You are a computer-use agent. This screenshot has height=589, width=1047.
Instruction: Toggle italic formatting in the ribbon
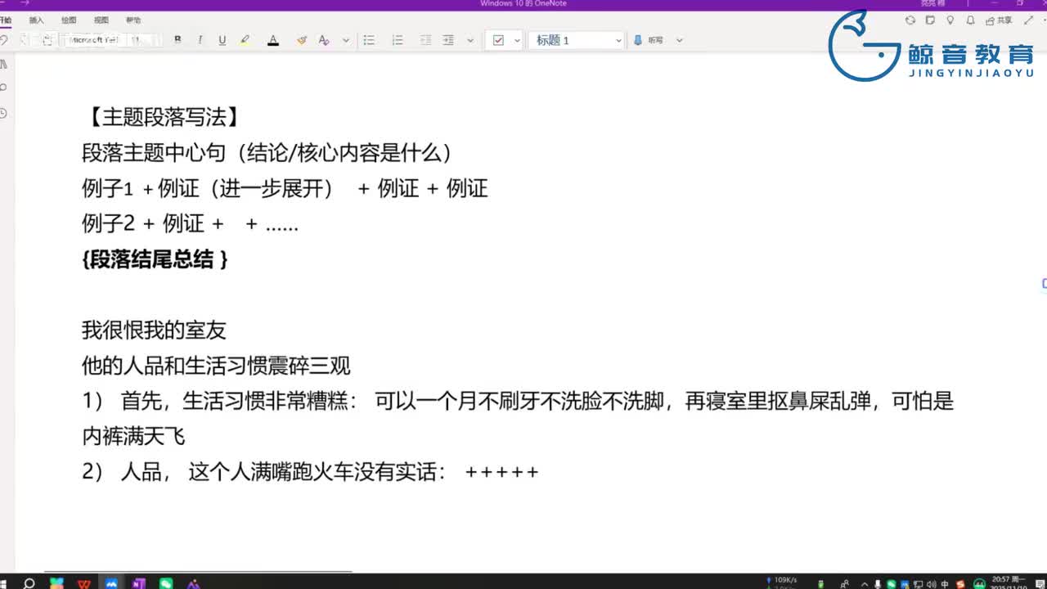pyautogui.click(x=200, y=40)
